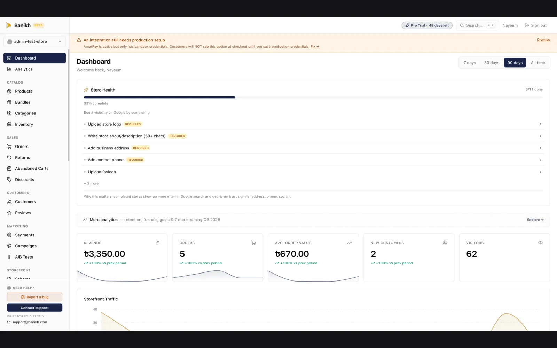Click the Abandoned Carts bag icon
This screenshot has width=557, height=348.
tap(9, 168)
